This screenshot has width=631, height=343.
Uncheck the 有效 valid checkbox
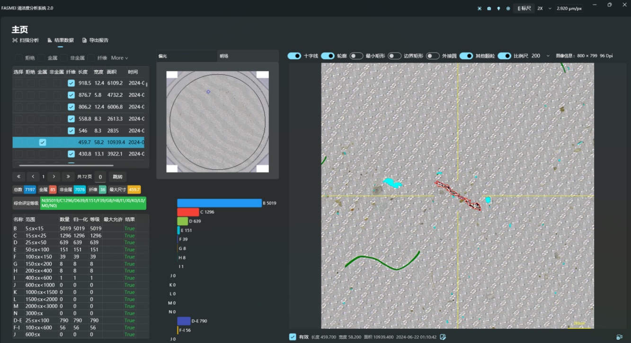pyautogui.click(x=293, y=337)
